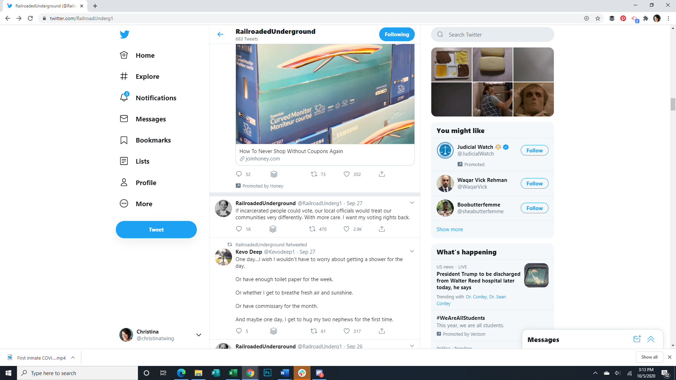Retweet the Kevo Deep tweet

tap(314, 331)
